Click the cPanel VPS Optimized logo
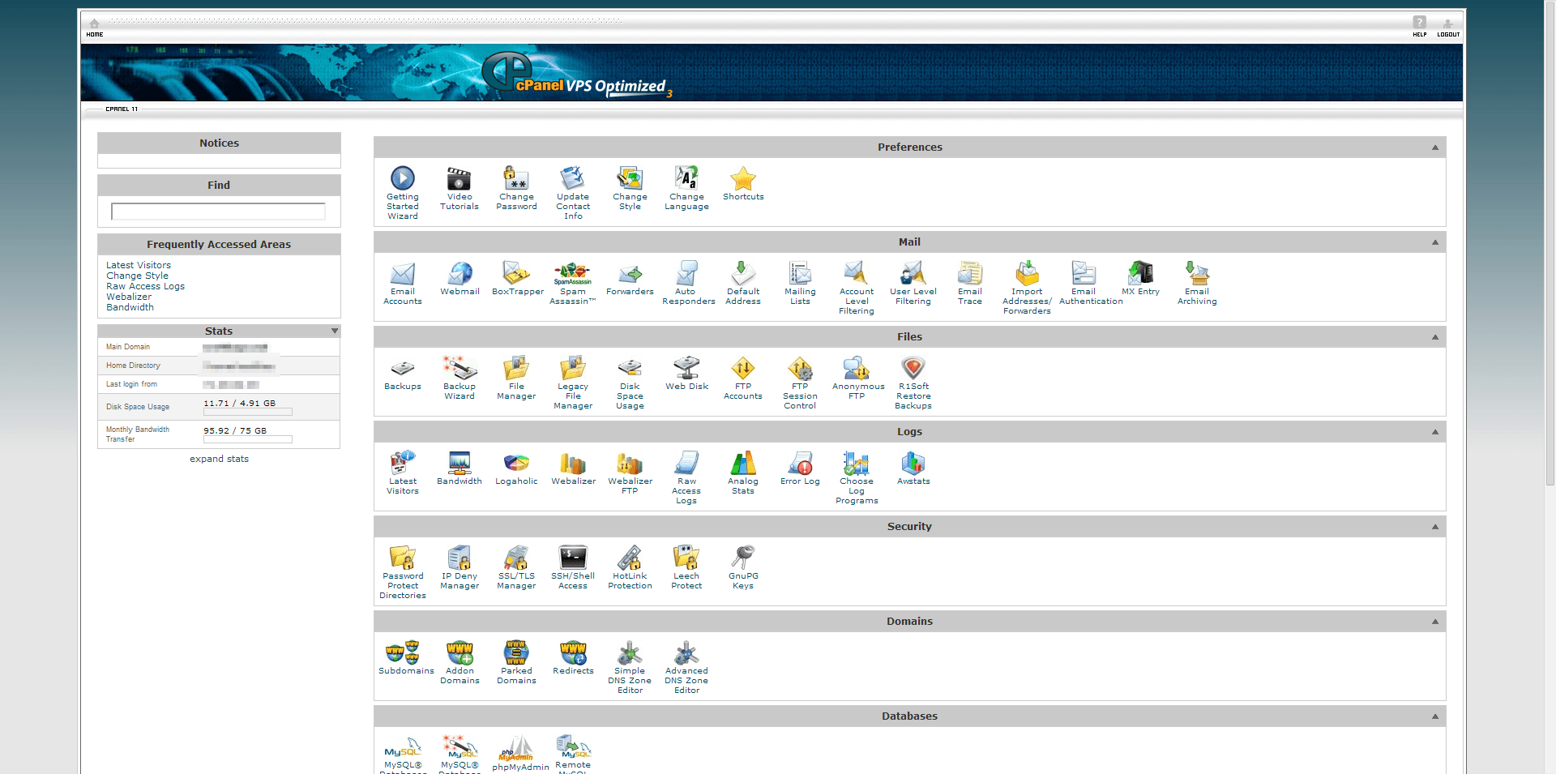This screenshot has width=1556, height=774. (x=577, y=75)
